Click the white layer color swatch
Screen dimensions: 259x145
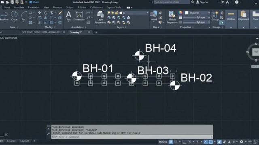(121, 13)
